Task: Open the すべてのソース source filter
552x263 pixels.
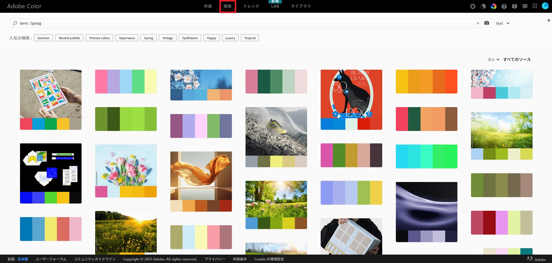Action: [517, 60]
